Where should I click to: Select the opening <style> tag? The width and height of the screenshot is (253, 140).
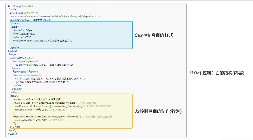point(14,23)
